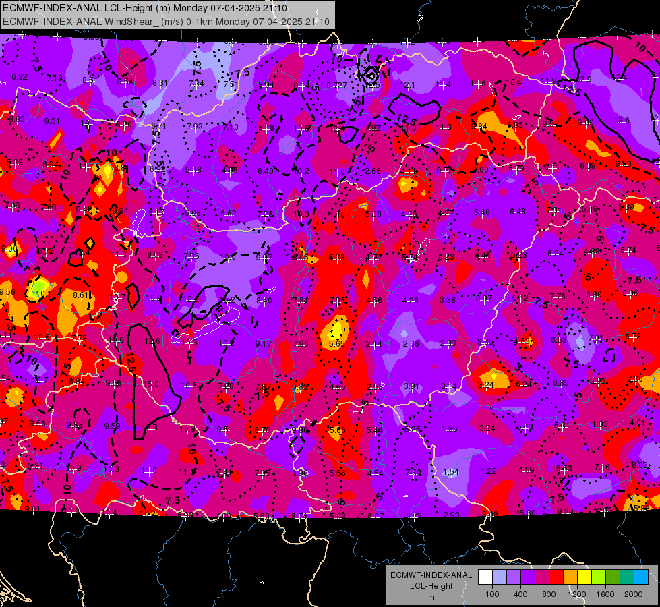
Task: Click the legend tick label "800"
Action: tap(549, 594)
